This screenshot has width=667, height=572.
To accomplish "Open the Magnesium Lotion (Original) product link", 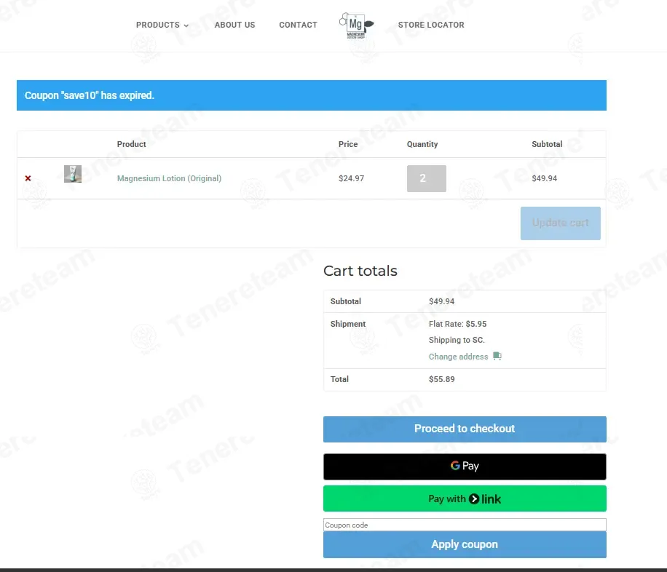I will point(170,178).
